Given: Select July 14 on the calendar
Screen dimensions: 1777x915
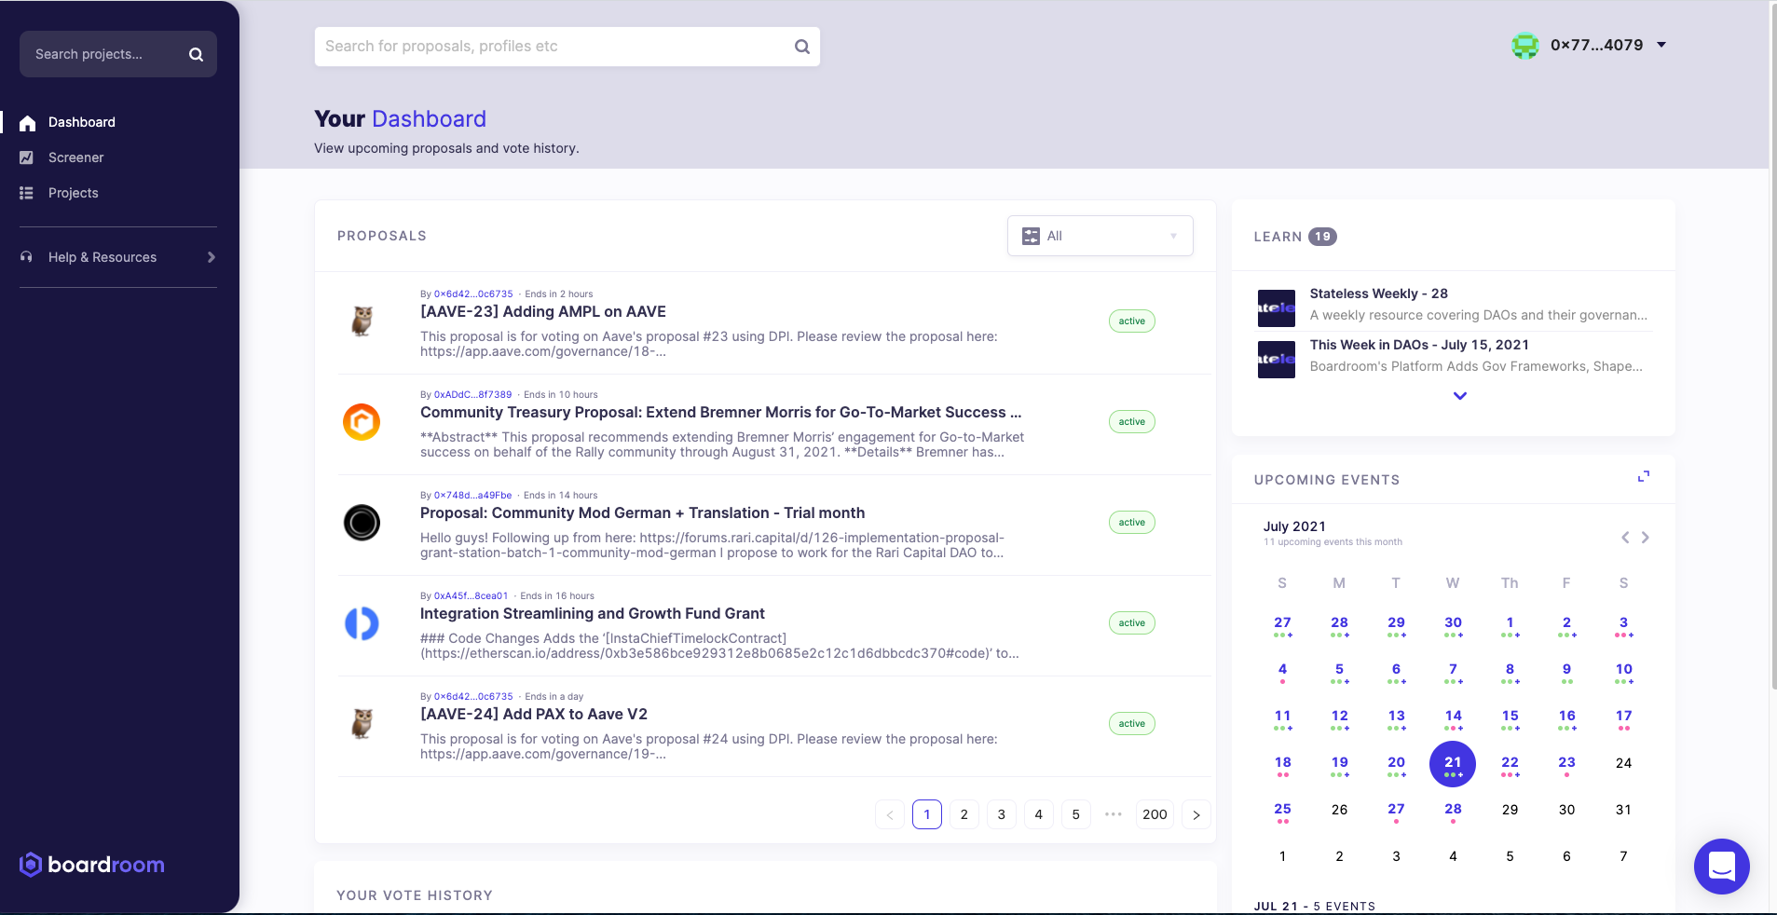Looking at the screenshot, I should (1453, 717).
